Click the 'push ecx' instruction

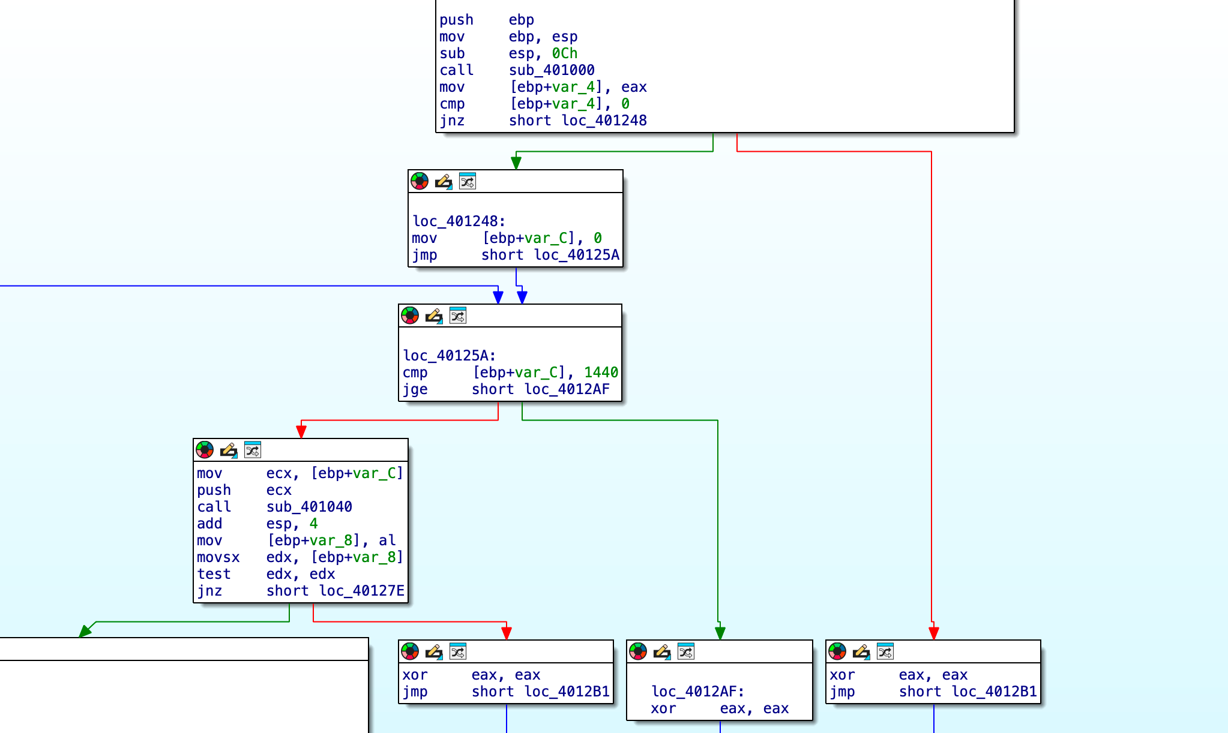tap(244, 490)
